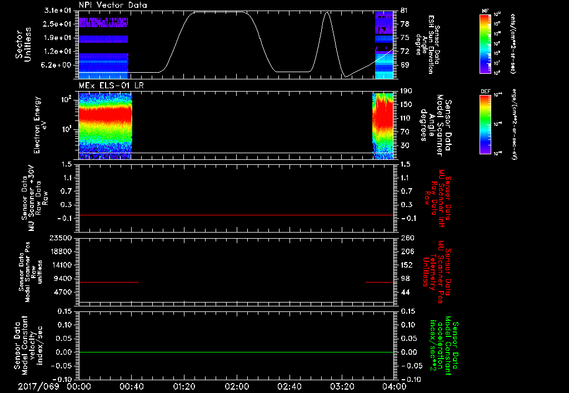Click the Sector Unitless axis label
The height and width of the screenshot is (393, 569).
pos(23,45)
